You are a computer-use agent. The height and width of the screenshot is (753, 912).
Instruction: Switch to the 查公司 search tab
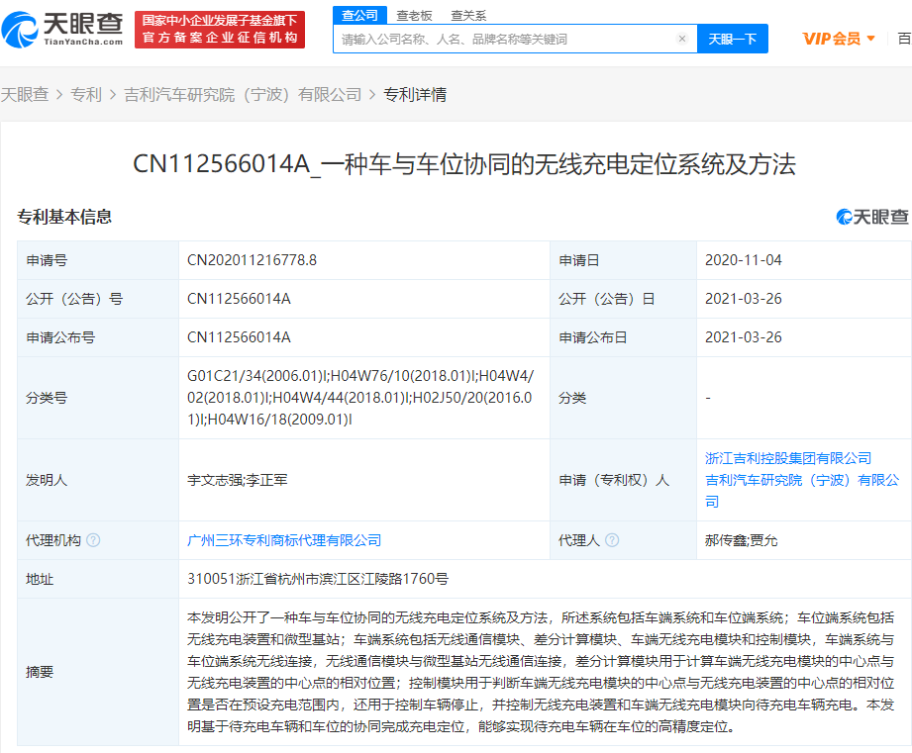(359, 15)
